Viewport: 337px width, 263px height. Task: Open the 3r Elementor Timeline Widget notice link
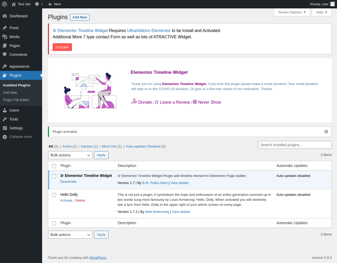click(80, 31)
